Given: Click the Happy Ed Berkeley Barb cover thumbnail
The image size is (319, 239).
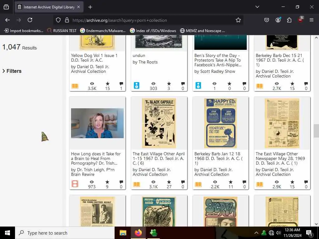Looking at the screenshot, I should (x=221, y=123).
